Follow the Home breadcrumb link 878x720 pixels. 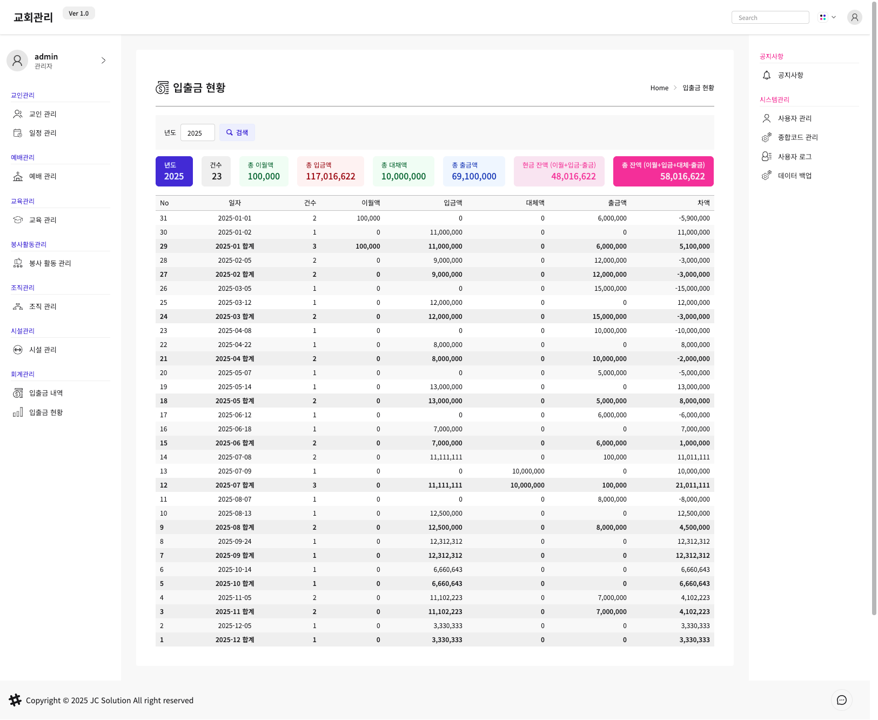coord(659,88)
